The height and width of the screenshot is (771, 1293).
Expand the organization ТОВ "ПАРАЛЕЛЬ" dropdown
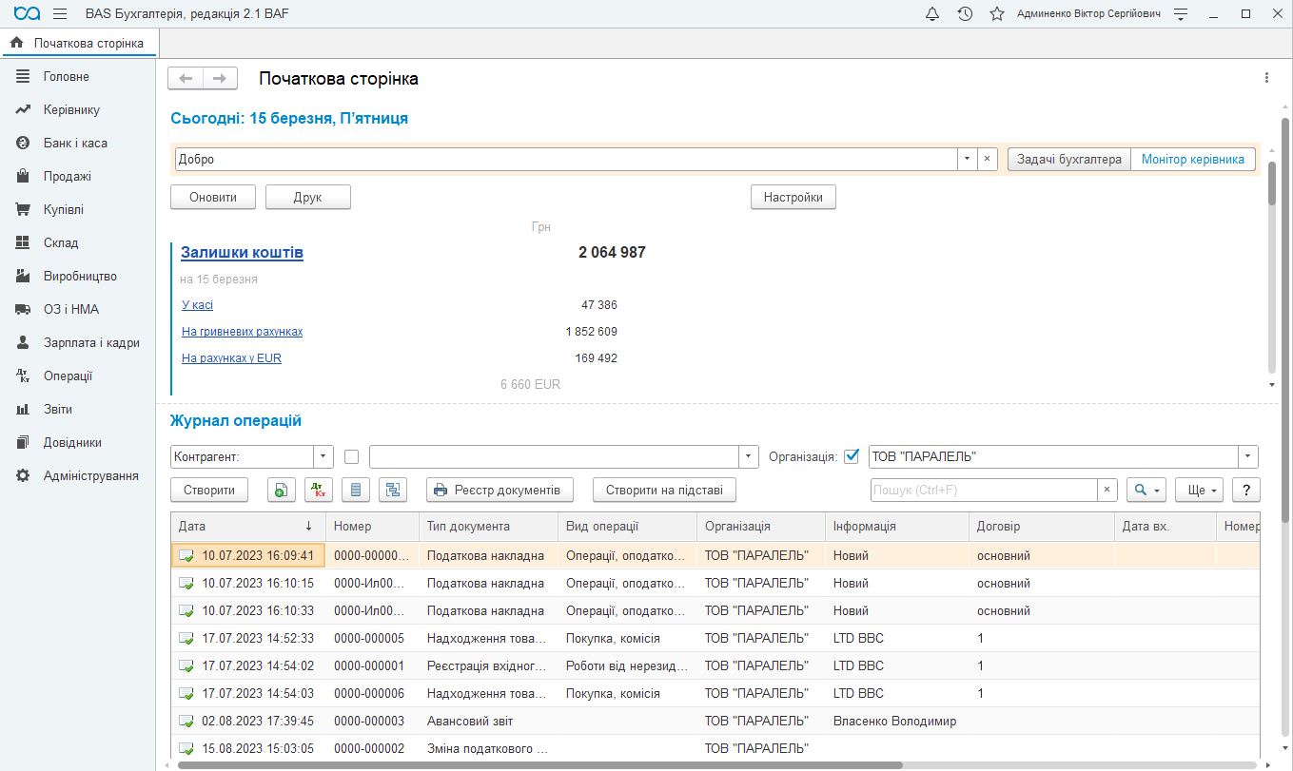(x=1248, y=456)
